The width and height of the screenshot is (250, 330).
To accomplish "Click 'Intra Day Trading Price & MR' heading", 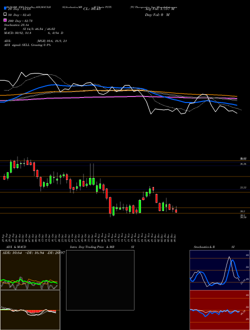I will (x=92, y=247).
